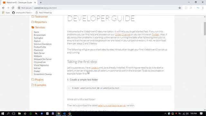Go back to the previous page
The image size is (206, 116).
3,8
